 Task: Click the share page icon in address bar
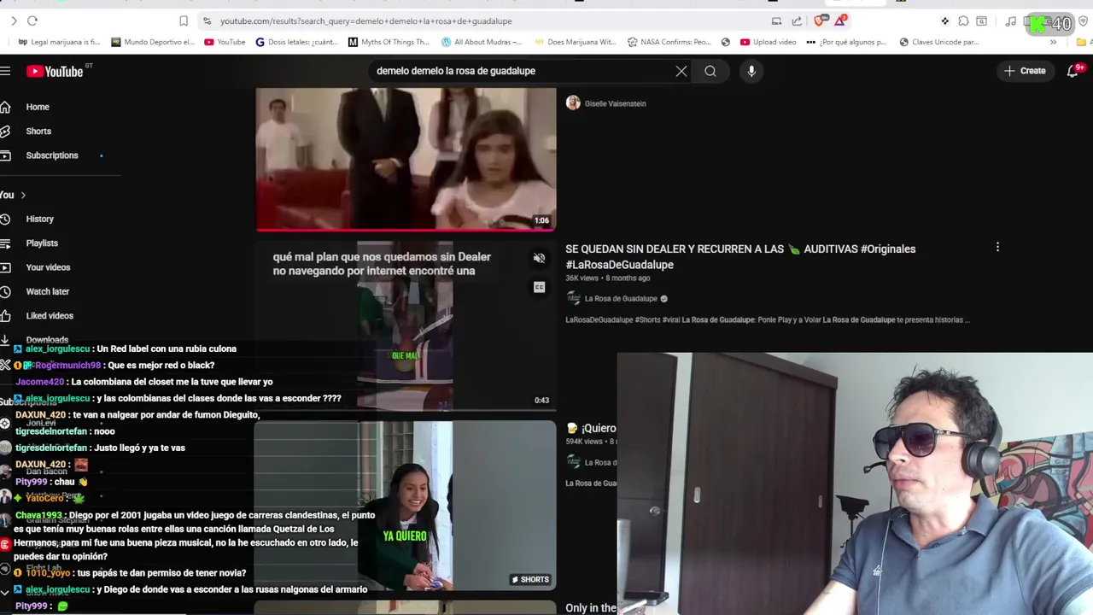coord(797,20)
